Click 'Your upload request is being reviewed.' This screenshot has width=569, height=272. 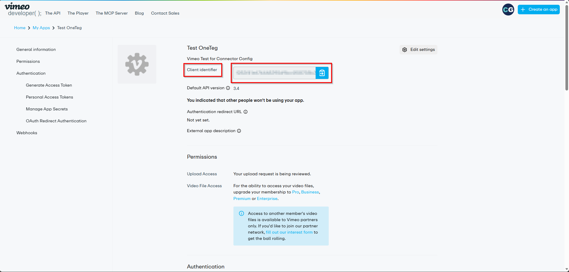click(272, 174)
